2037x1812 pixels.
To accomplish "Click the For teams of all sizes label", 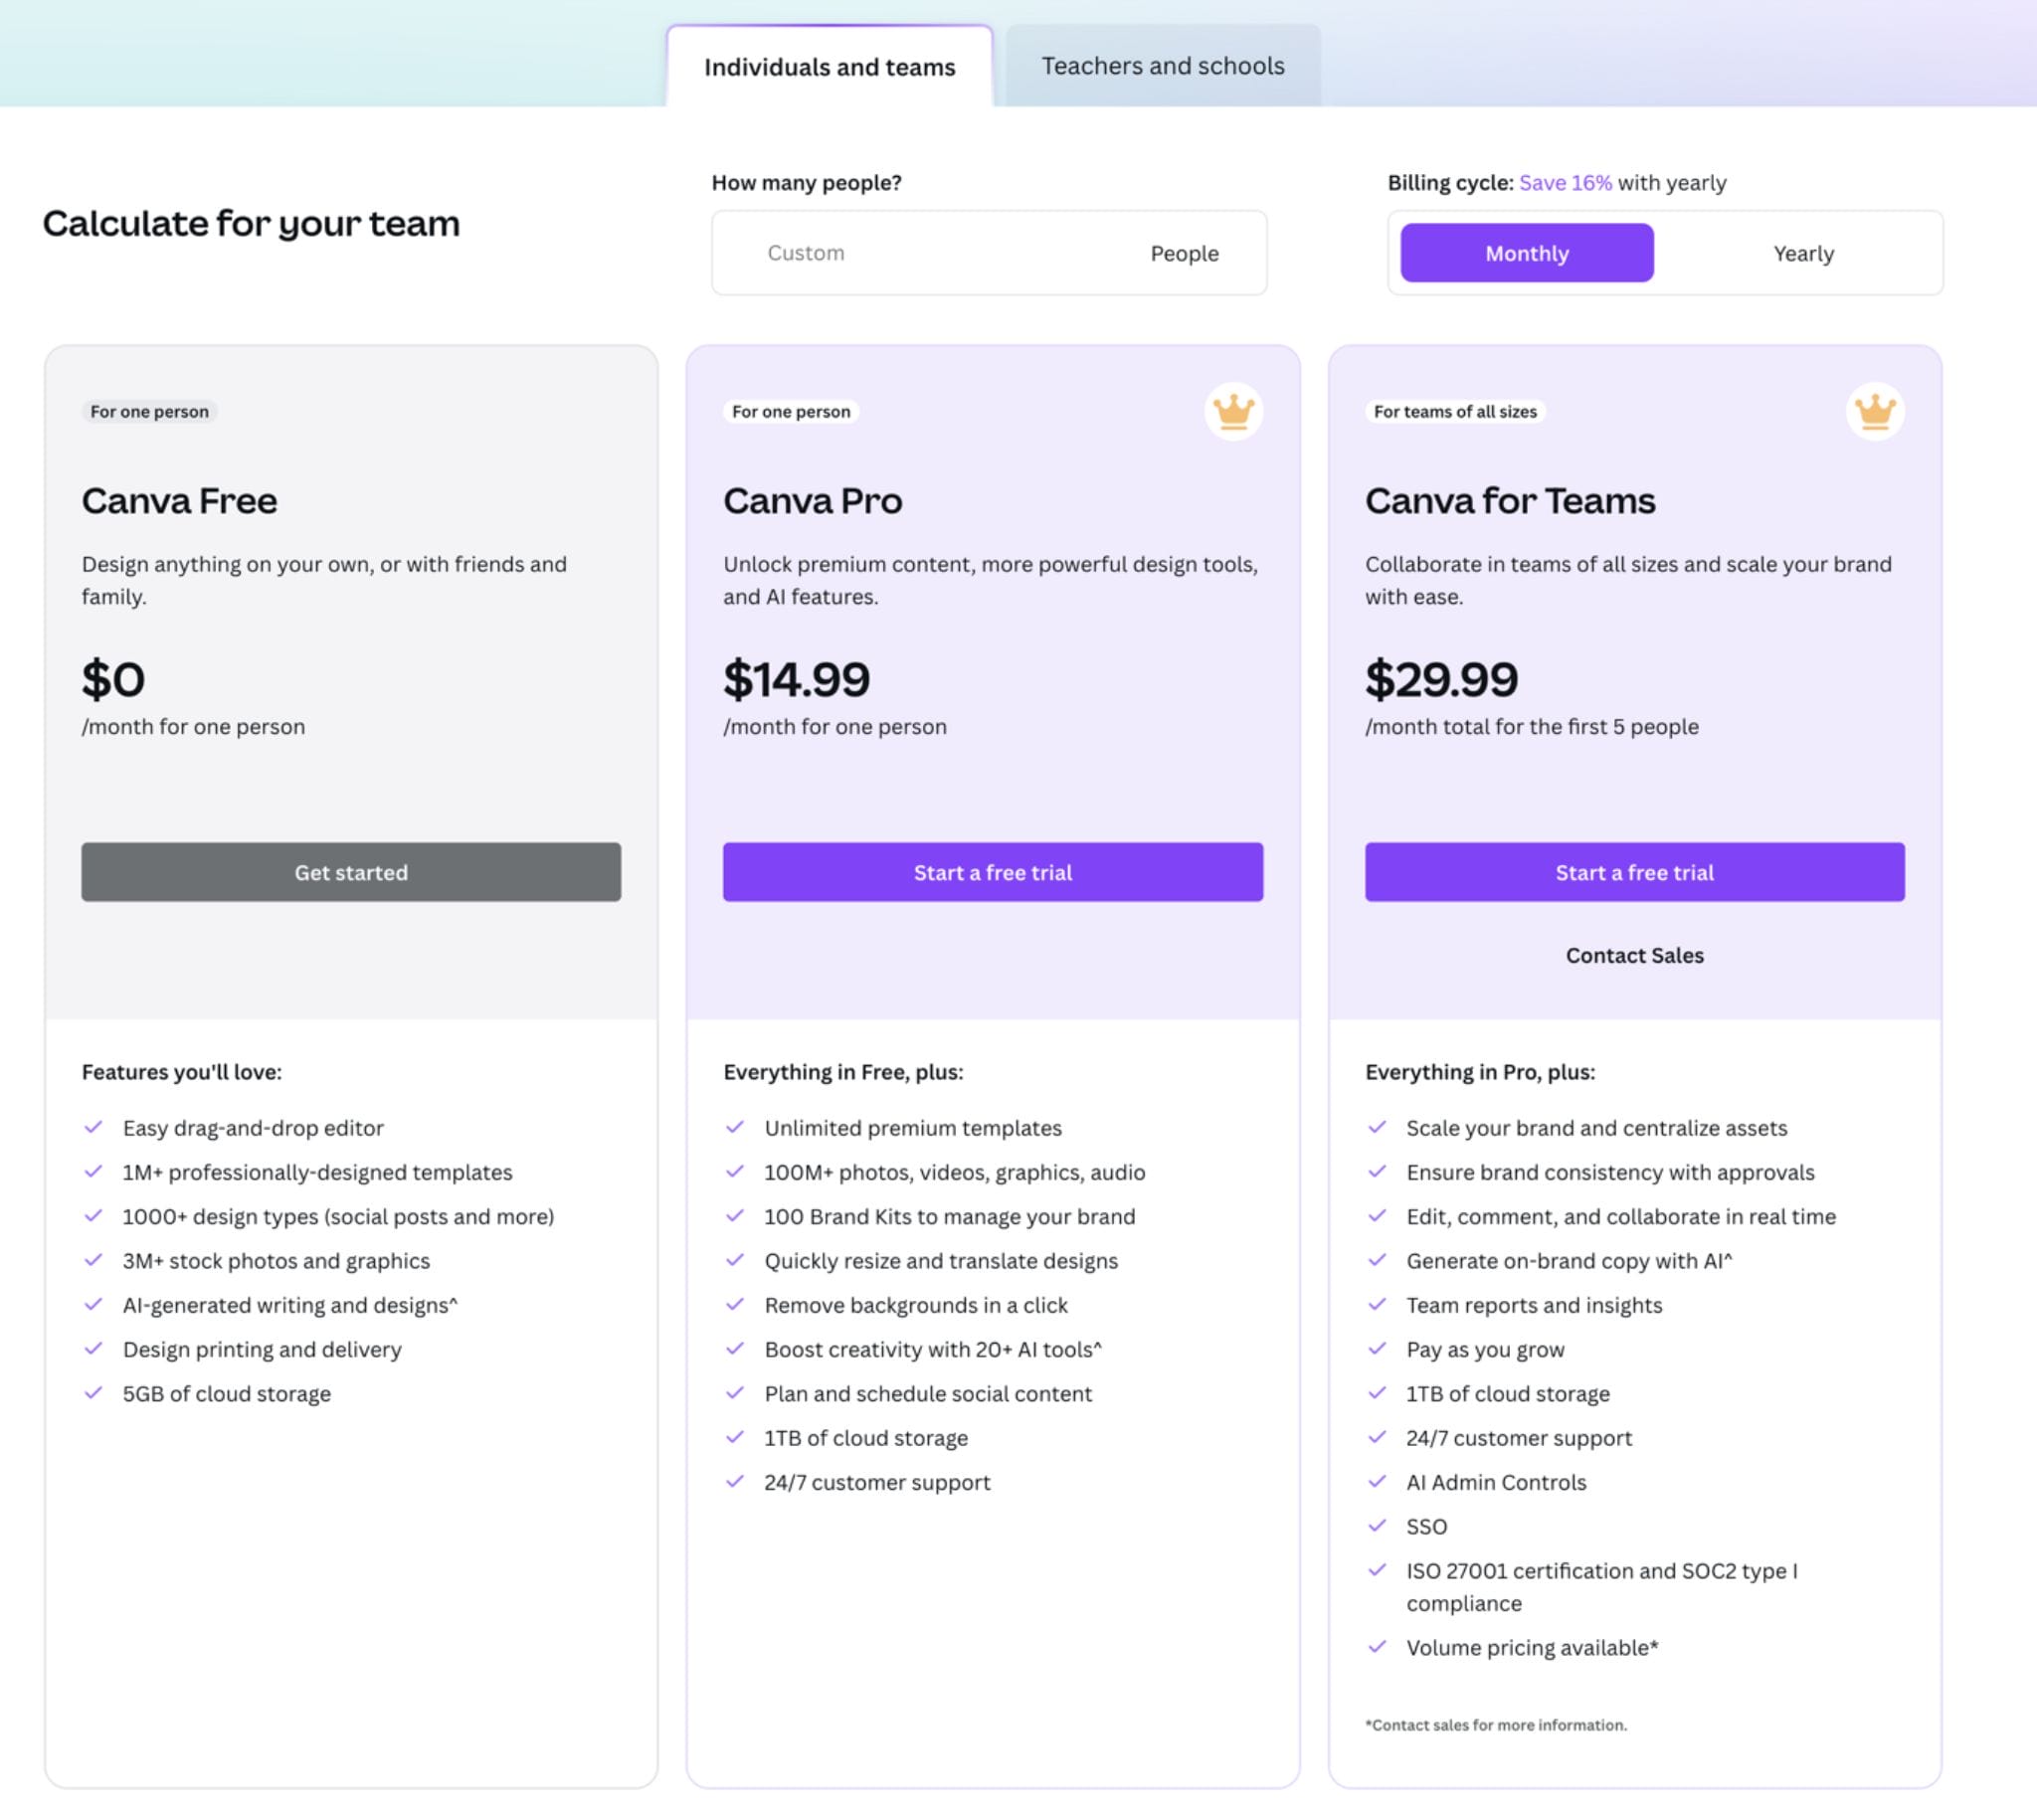I will click(x=1454, y=411).
